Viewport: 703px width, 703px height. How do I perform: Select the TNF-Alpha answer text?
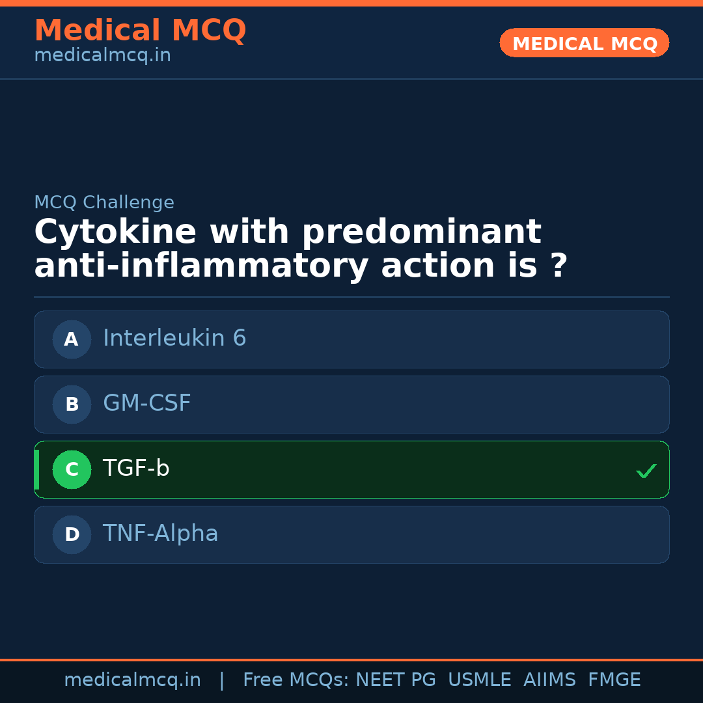pos(160,534)
